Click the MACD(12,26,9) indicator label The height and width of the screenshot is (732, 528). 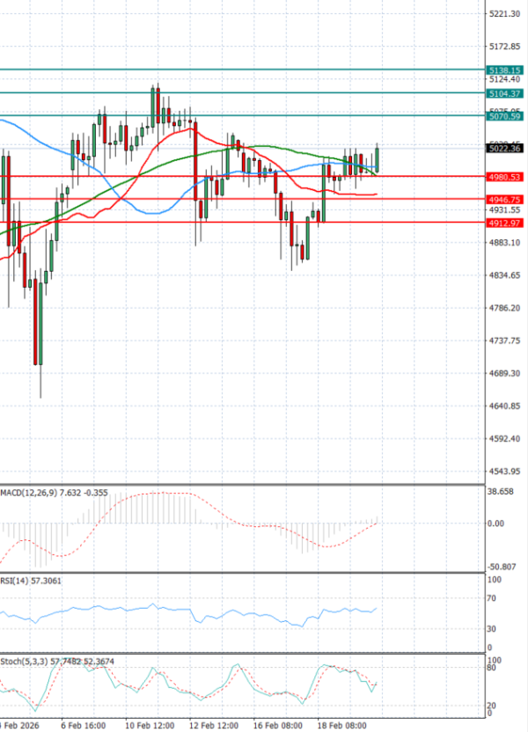[28, 492]
